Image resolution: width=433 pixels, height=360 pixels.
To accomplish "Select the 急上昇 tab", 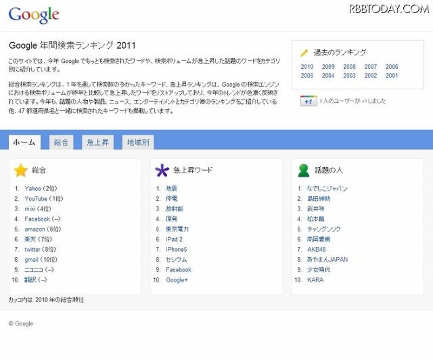I will tap(98, 142).
